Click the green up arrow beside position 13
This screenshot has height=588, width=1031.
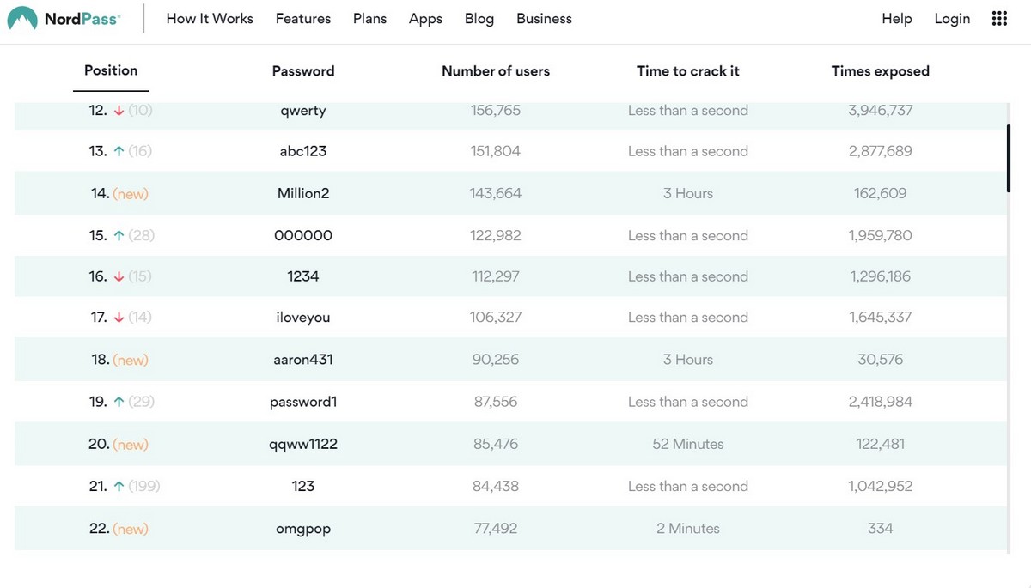(x=118, y=151)
